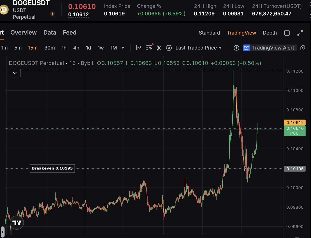
Task: Click the alarm clock alert icon
Action: tap(246, 48)
